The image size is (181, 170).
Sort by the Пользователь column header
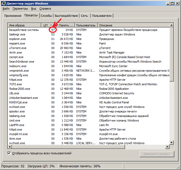pos(86,25)
